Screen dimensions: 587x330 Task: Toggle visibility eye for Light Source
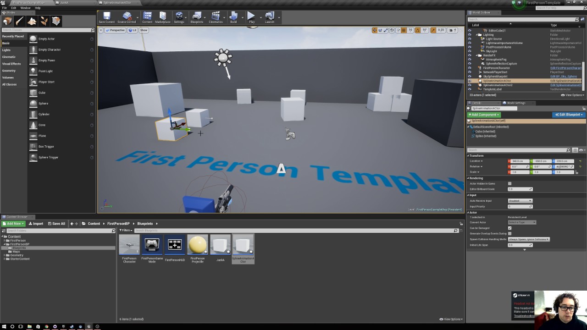pos(469,39)
